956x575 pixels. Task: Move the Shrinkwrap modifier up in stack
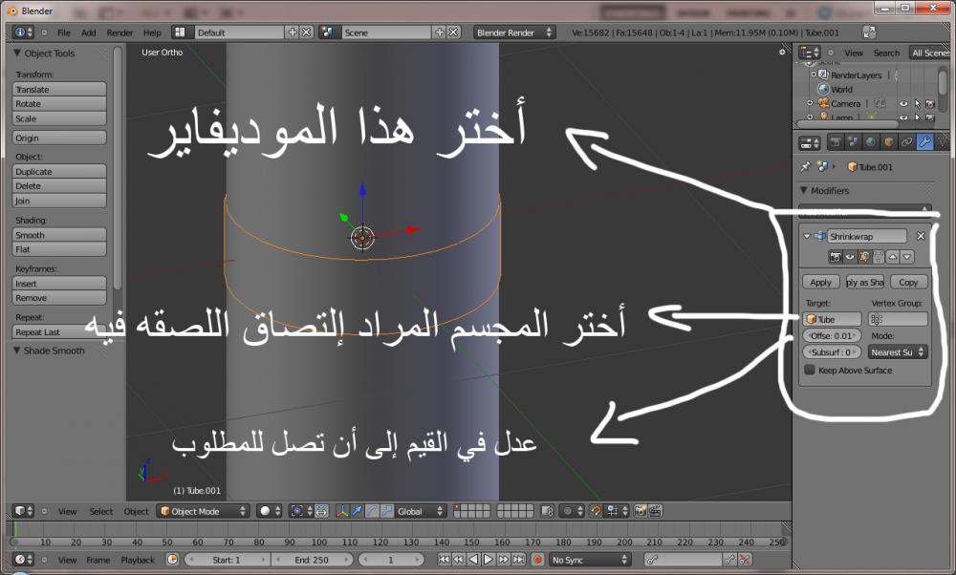(893, 257)
